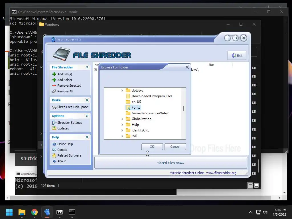Click the red minus Remove Selected icon
The width and height of the screenshot is (292, 219).
54,86
